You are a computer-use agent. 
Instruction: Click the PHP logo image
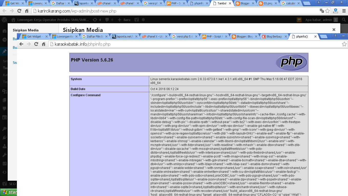click(x=291, y=62)
